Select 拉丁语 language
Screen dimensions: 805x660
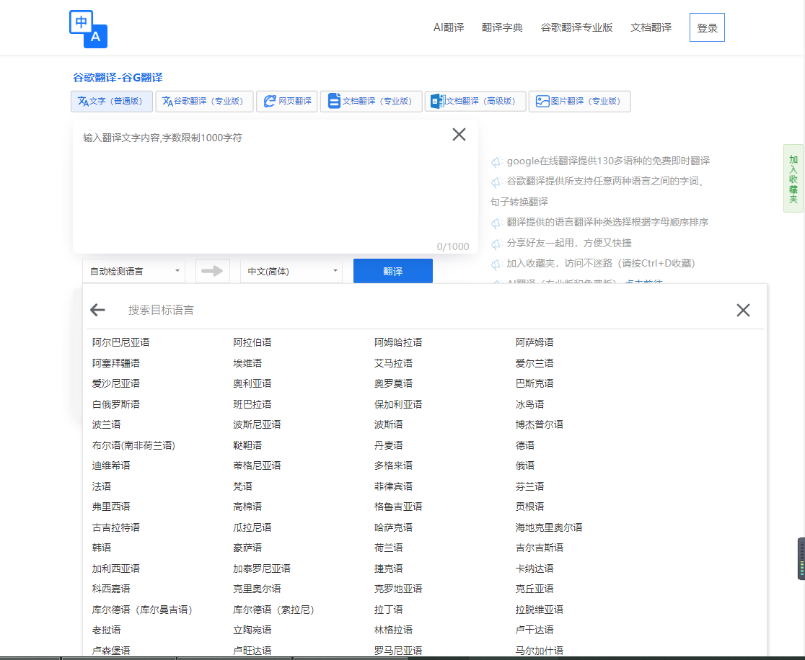(389, 610)
